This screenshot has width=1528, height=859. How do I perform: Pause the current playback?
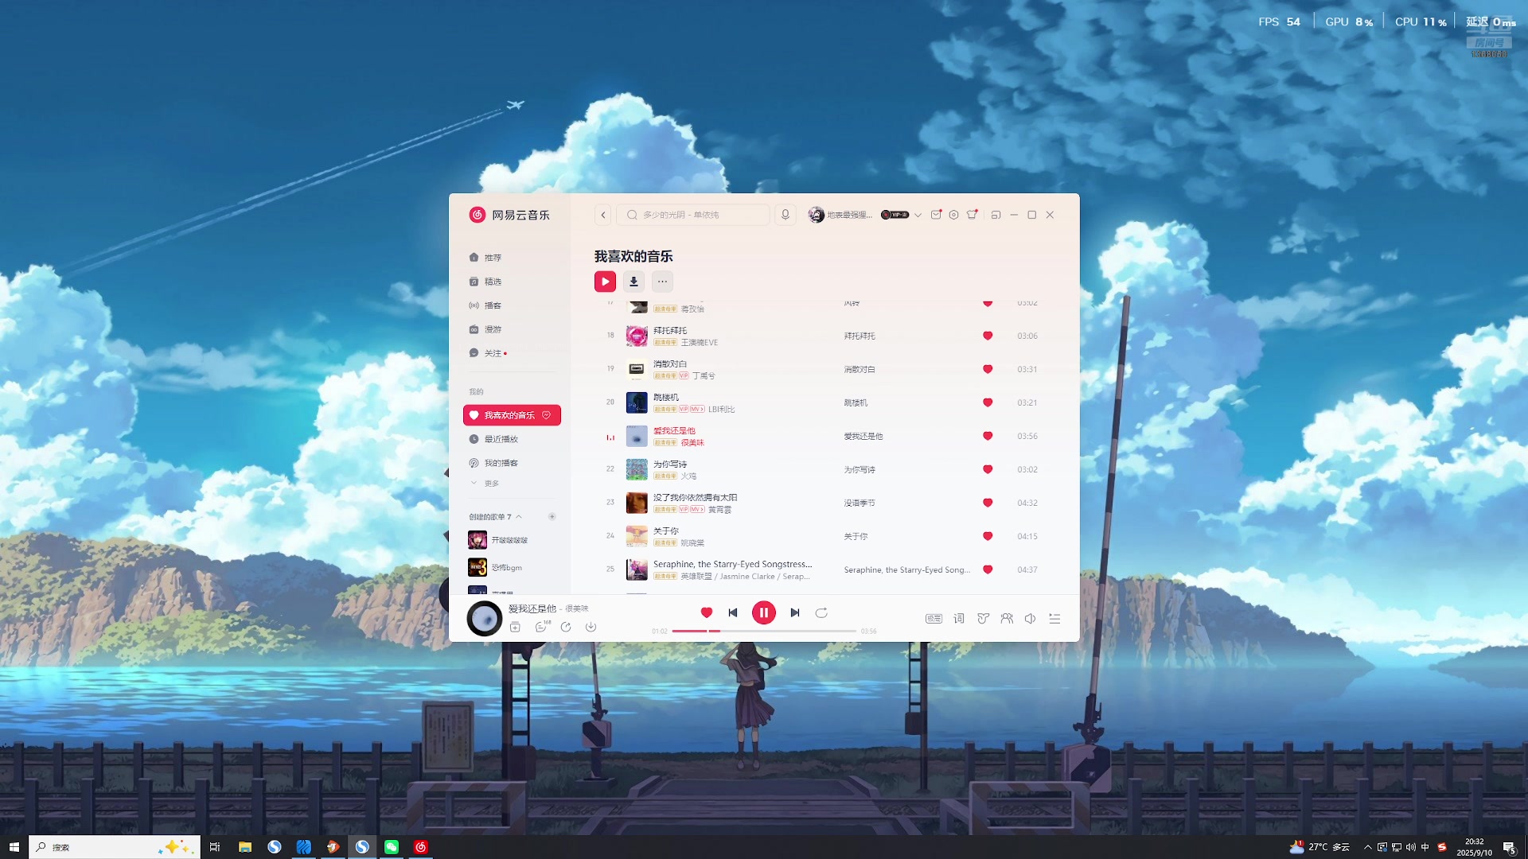[x=764, y=612]
